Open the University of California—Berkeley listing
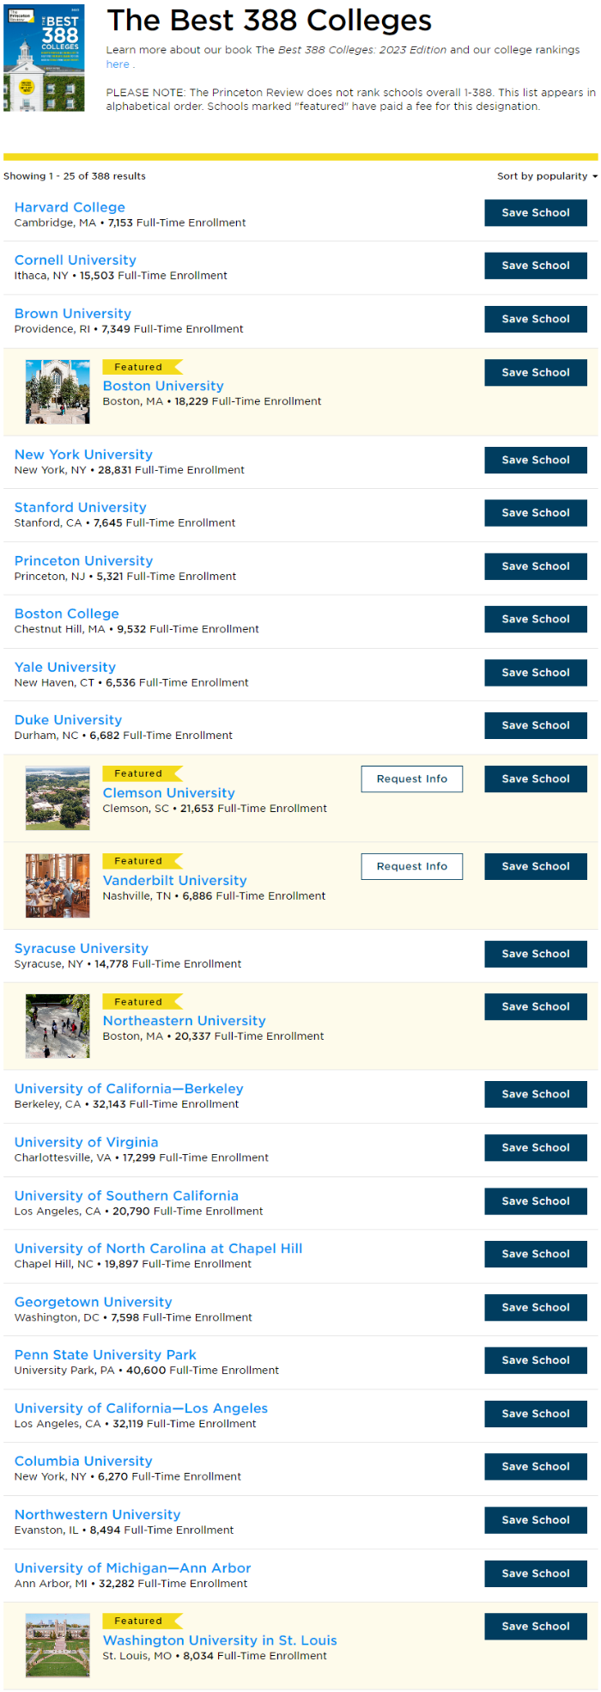 [x=129, y=1089]
